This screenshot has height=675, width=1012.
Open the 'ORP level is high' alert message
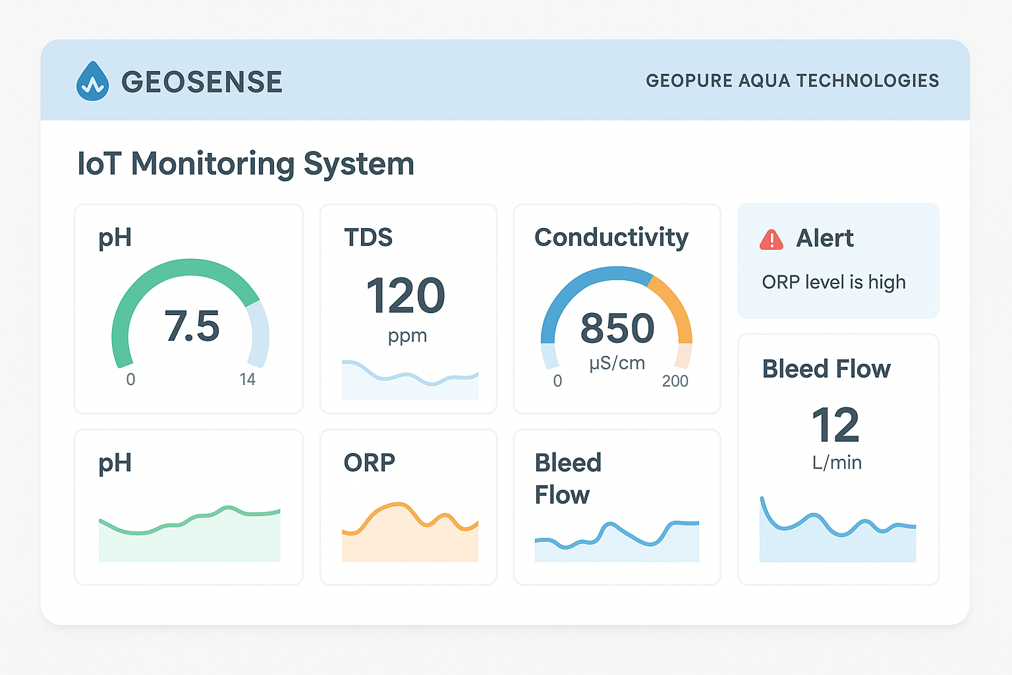tap(833, 282)
